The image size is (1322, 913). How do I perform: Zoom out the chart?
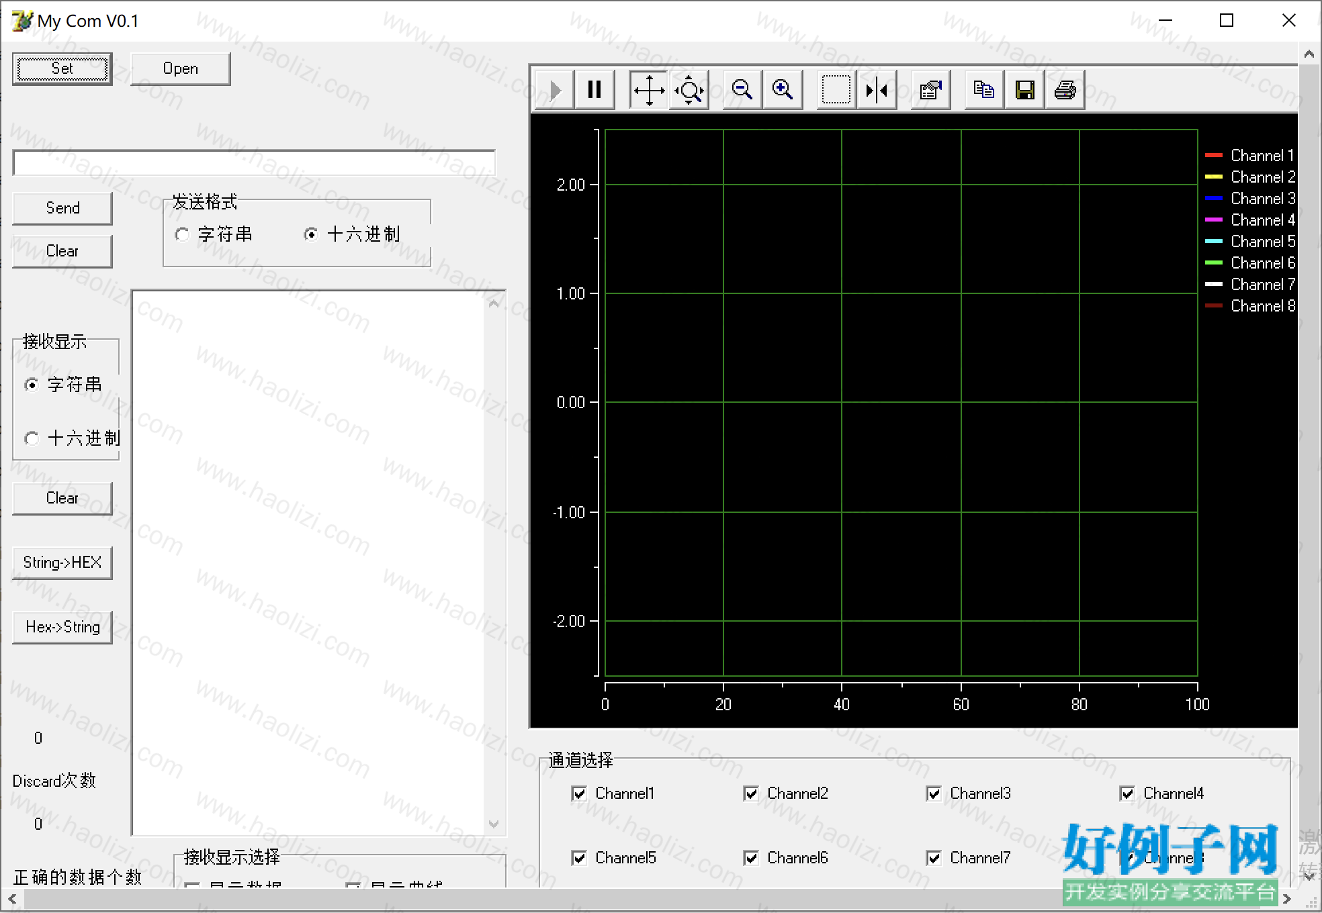[x=742, y=89]
